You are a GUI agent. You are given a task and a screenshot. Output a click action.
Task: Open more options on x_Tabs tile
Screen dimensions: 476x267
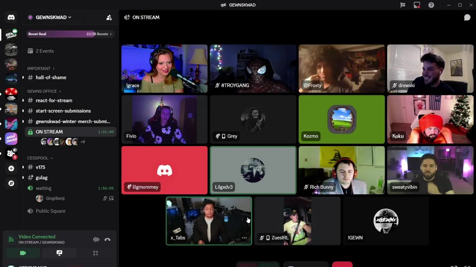pyautogui.click(x=244, y=238)
